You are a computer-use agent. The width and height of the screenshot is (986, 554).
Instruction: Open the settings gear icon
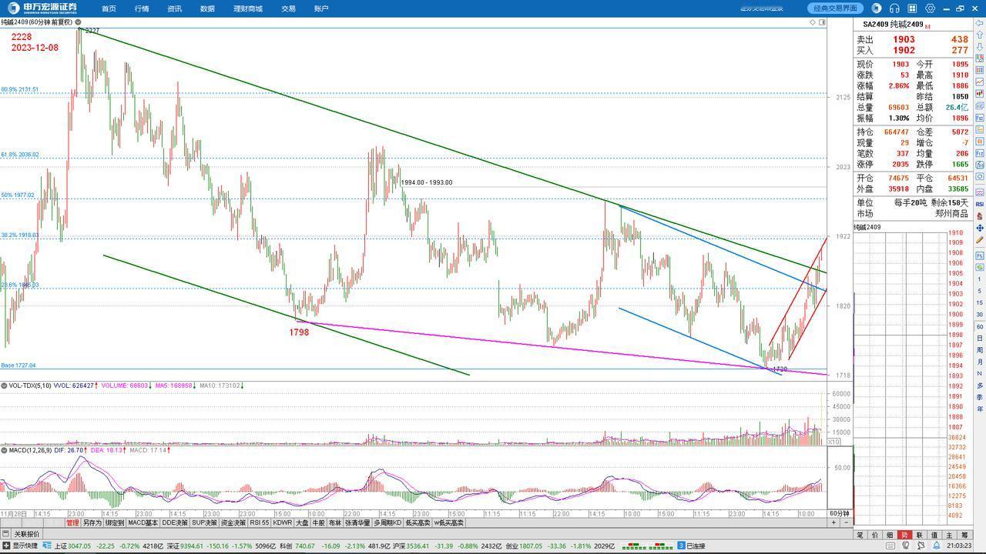click(931, 8)
